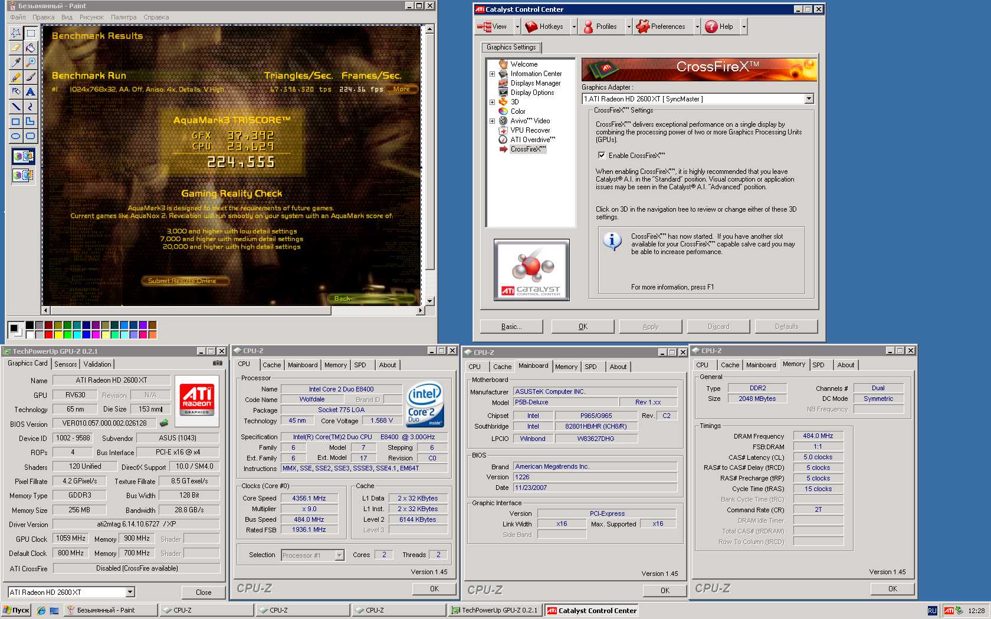991x619 pixels.
Task: Open the ATI Overdrive tree item
Action: pyautogui.click(x=533, y=140)
